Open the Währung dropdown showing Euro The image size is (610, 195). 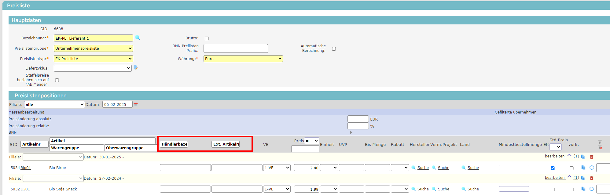pyautogui.click(x=243, y=59)
